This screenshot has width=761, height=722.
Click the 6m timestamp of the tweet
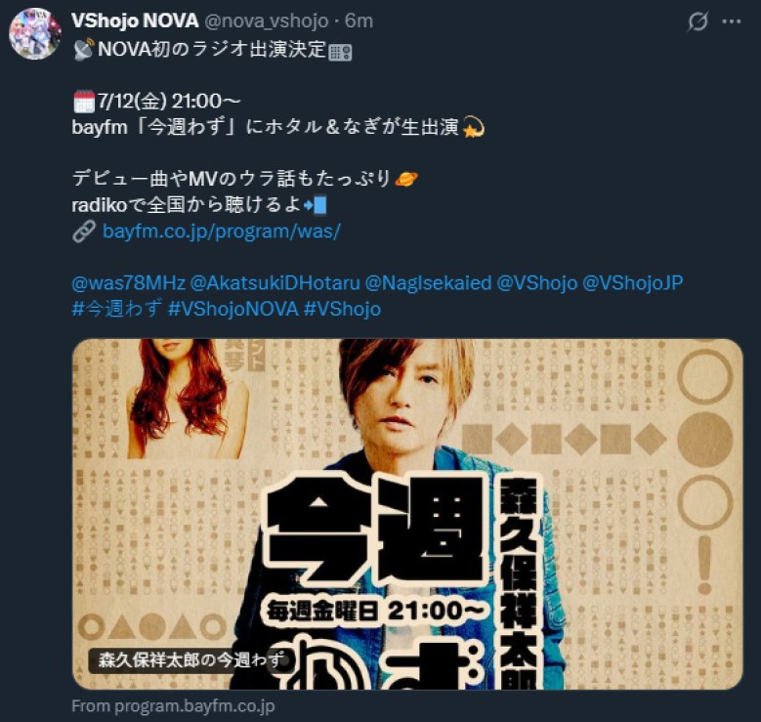point(359,21)
